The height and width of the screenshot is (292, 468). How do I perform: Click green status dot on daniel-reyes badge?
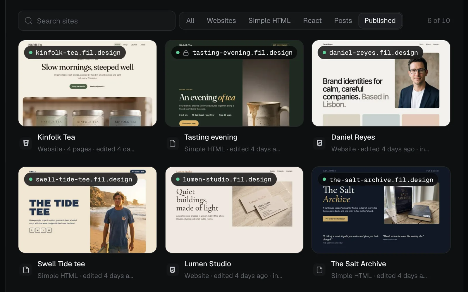tap(324, 53)
